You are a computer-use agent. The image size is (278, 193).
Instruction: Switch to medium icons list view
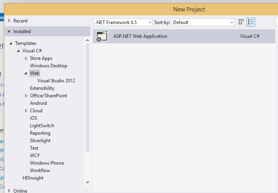tap(251, 22)
